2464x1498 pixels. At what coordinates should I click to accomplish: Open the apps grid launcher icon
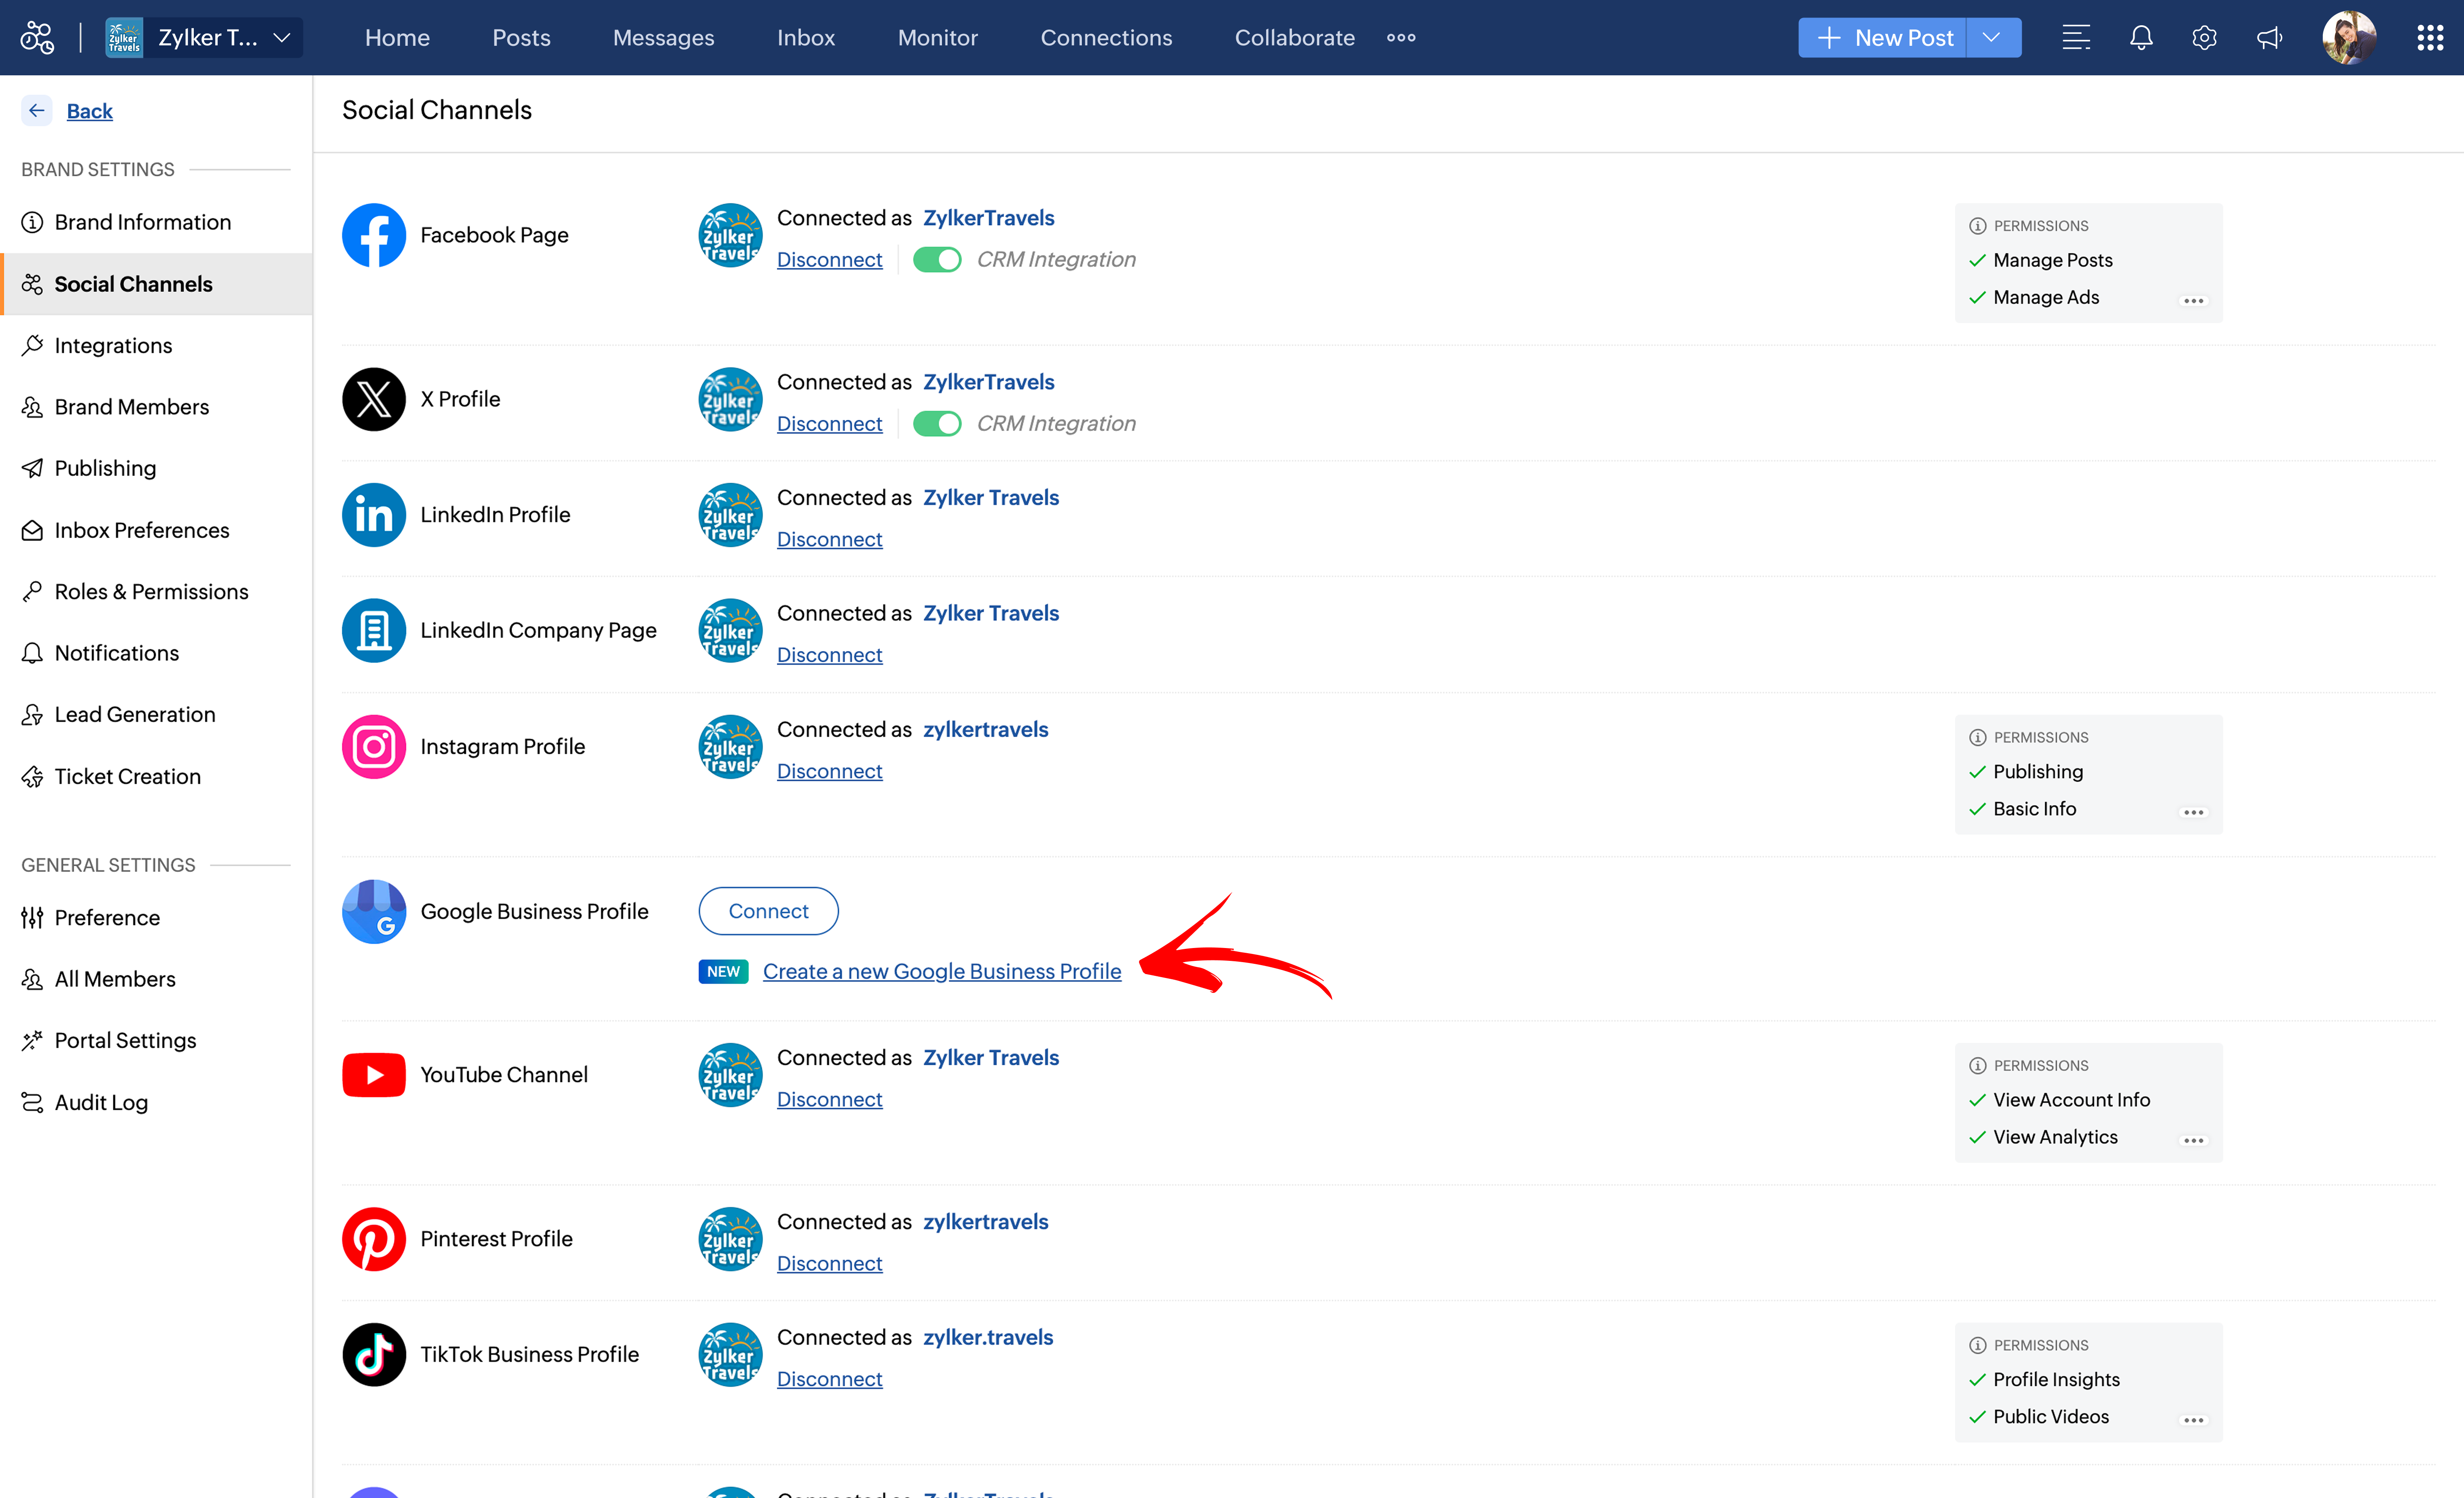click(2430, 38)
